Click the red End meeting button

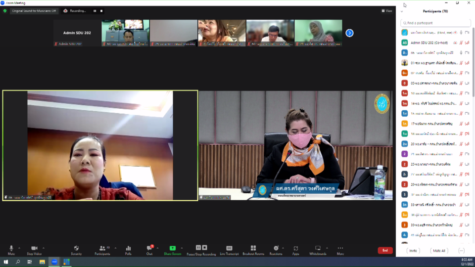click(x=385, y=250)
